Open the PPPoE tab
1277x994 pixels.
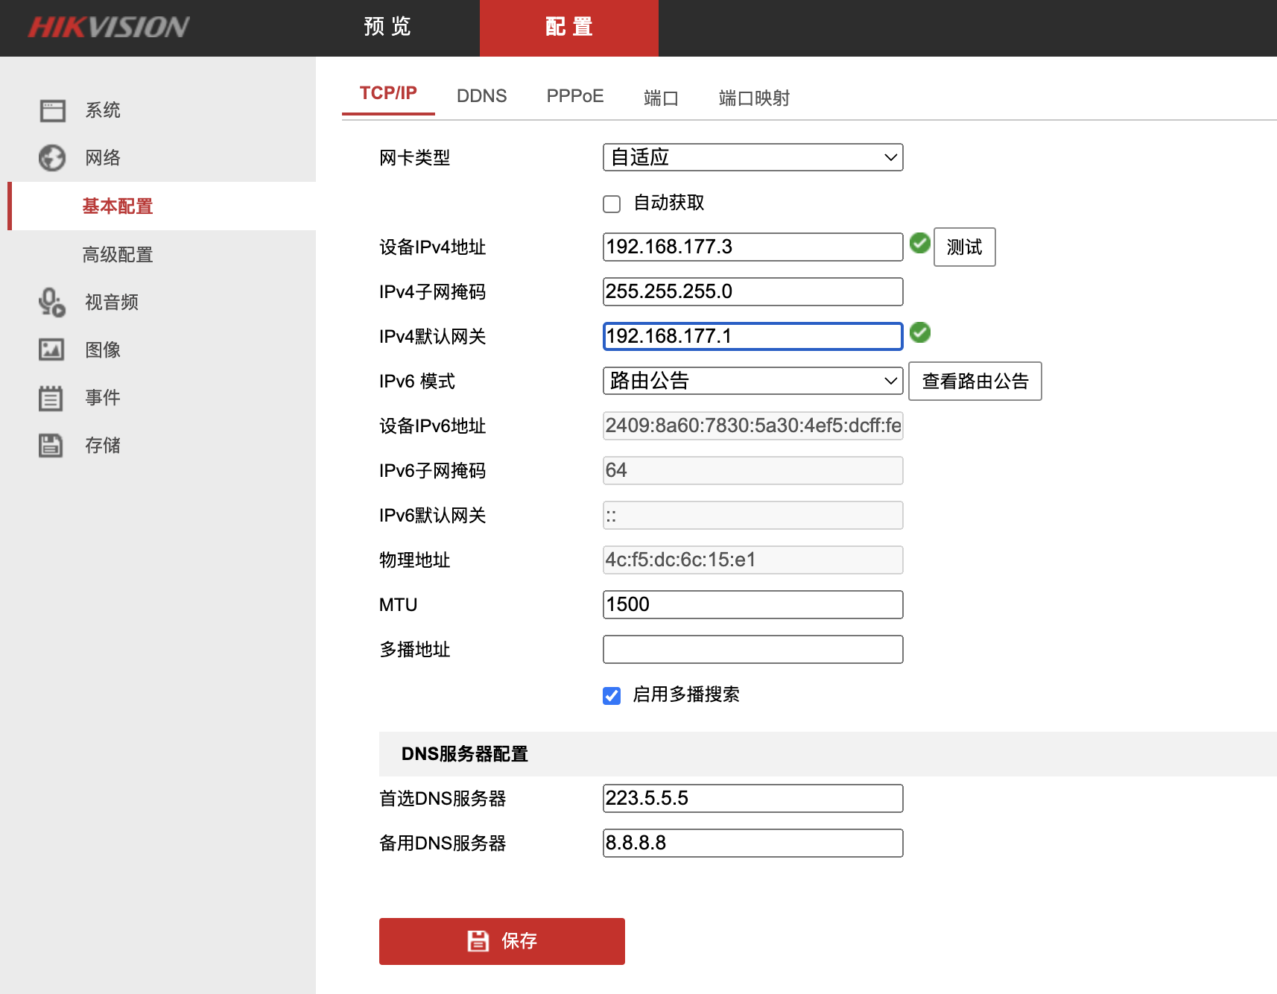(x=574, y=96)
